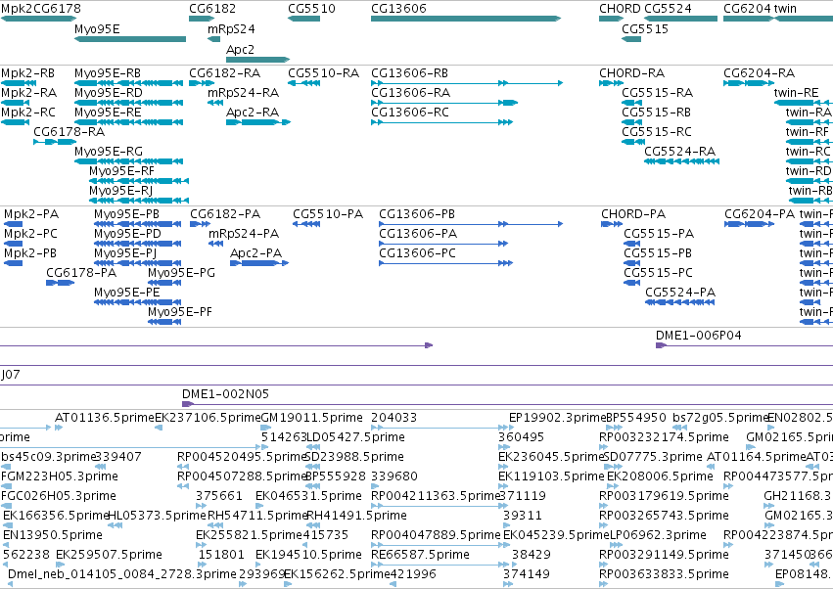Select protein Myo95E-PF

coord(164,322)
